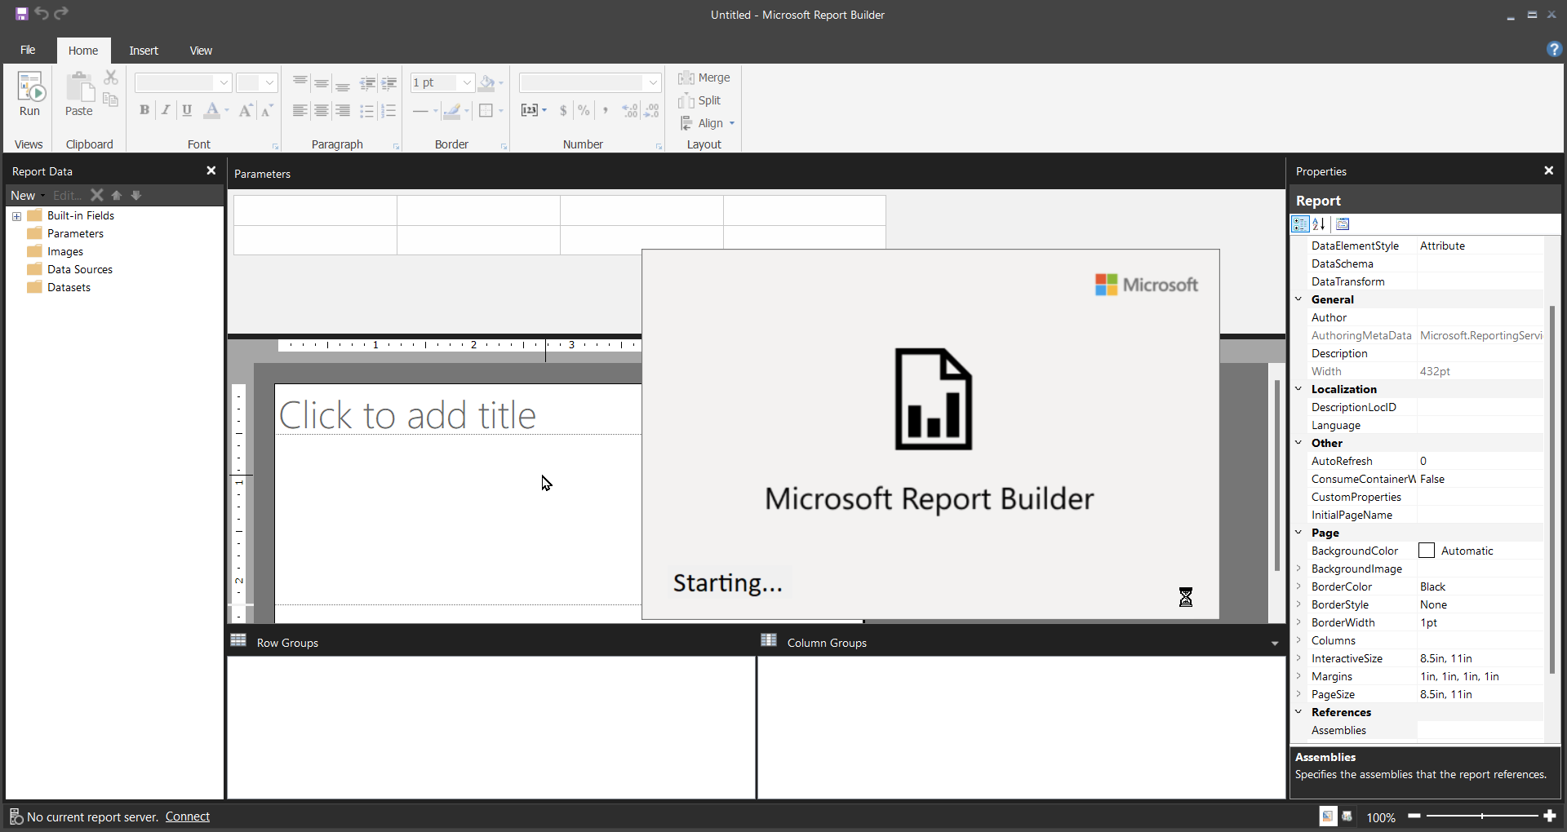
Task: Click the Copy icon in Clipboard
Action: click(x=111, y=100)
